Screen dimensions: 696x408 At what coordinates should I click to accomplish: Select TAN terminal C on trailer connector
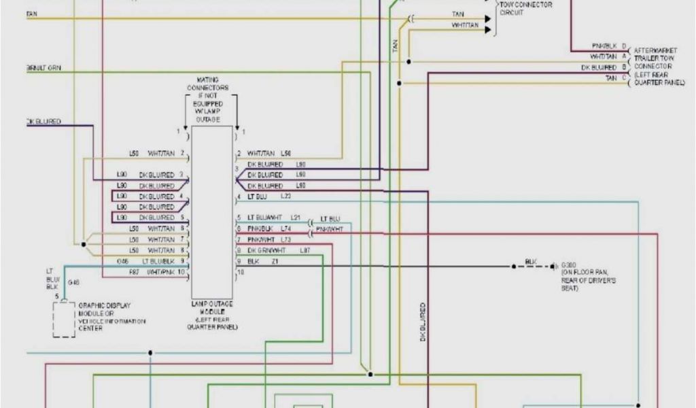615,78
